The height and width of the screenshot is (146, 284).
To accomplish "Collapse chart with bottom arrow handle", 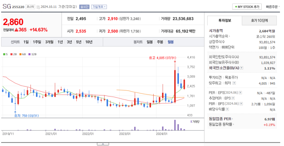I will click(x=103, y=144).
